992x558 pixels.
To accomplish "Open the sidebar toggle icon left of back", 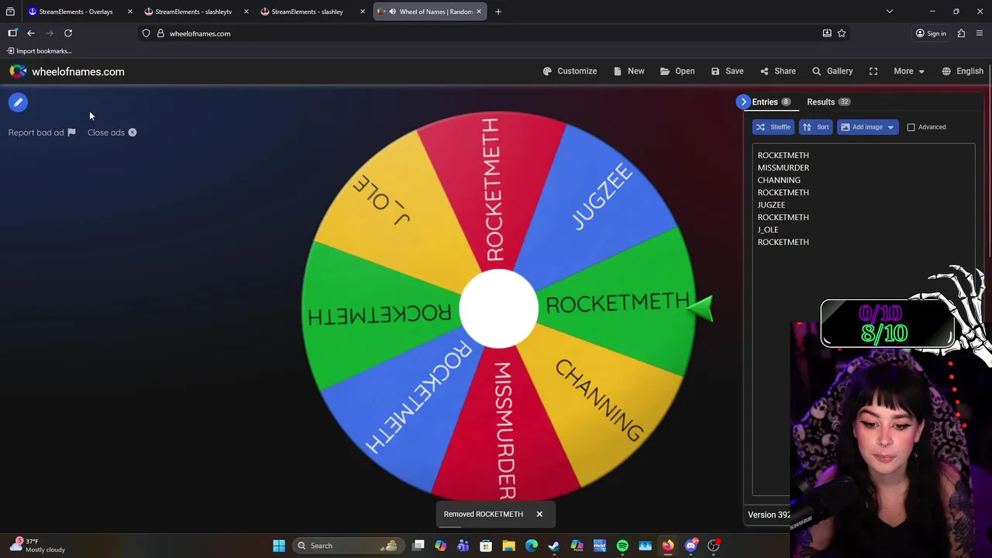I will 12,33.
